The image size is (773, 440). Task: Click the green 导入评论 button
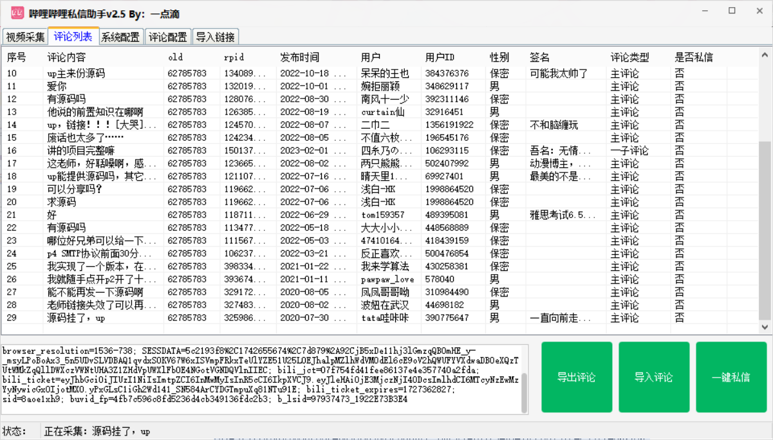654,377
